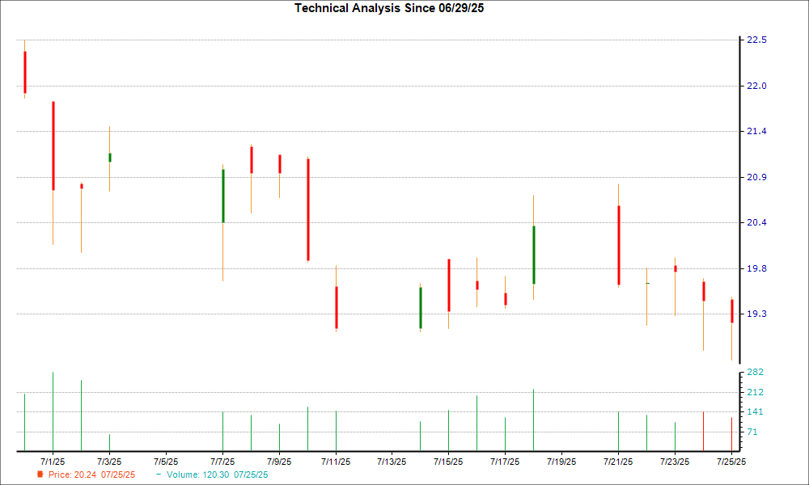Click the 7/5/25 date label on x-axis
This screenshot has height=485, width=809.
166,462
